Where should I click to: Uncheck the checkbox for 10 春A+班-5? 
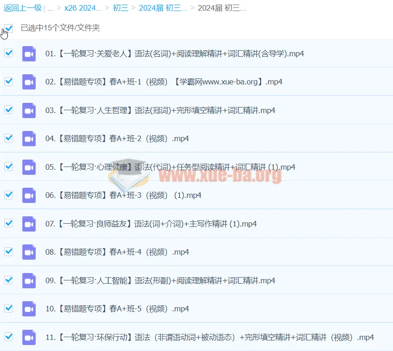click(9, 308)
